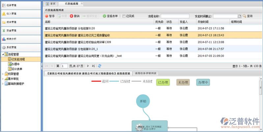Go to the previous page
The image size is (263, 132).
coord(52,66)
